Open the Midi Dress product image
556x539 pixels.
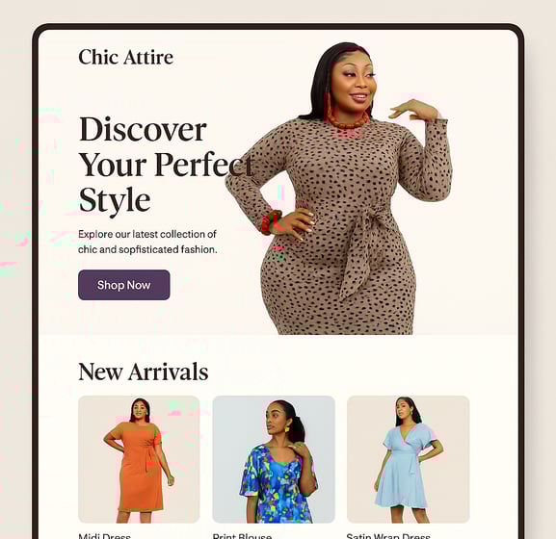pos(139,459)
